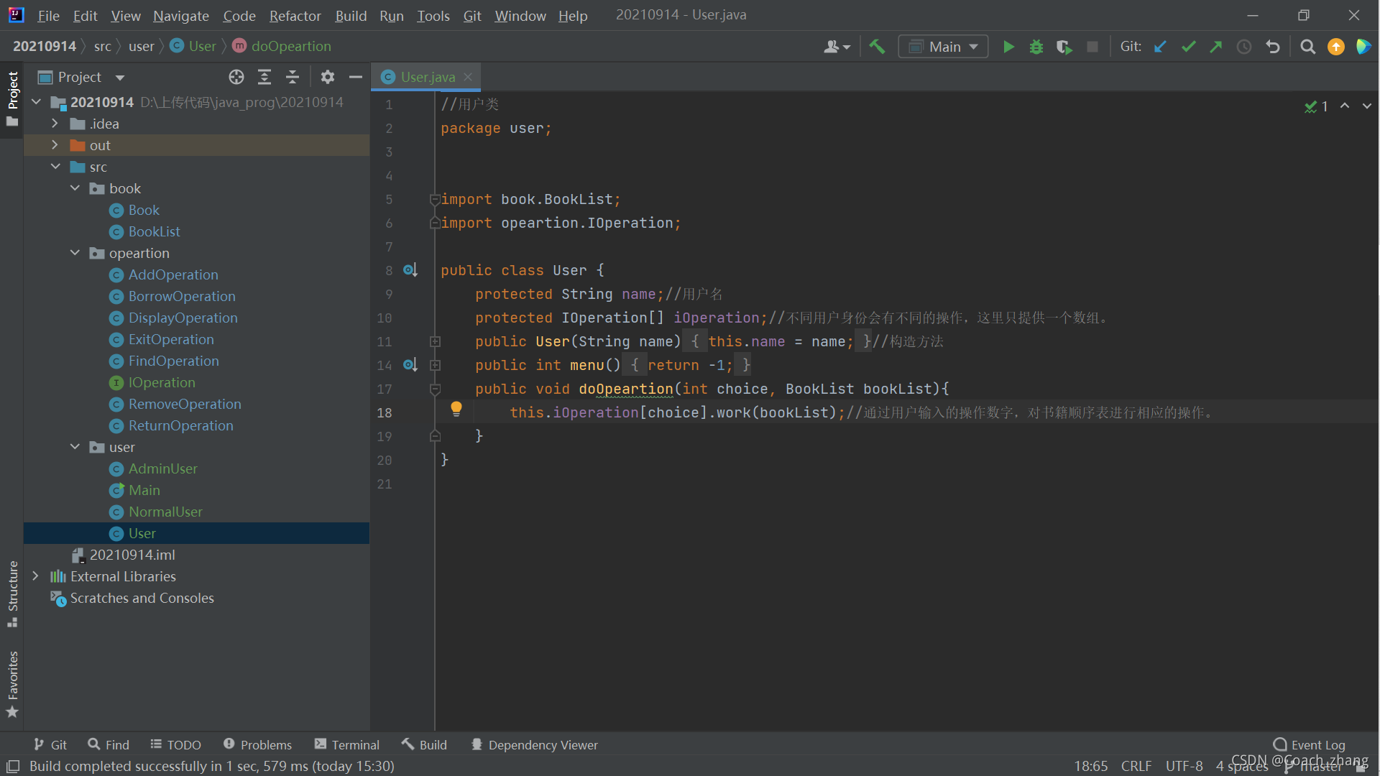Screen dimensions: 1380x776
Task: Close the User.java tab
Action: click(468, 76)
